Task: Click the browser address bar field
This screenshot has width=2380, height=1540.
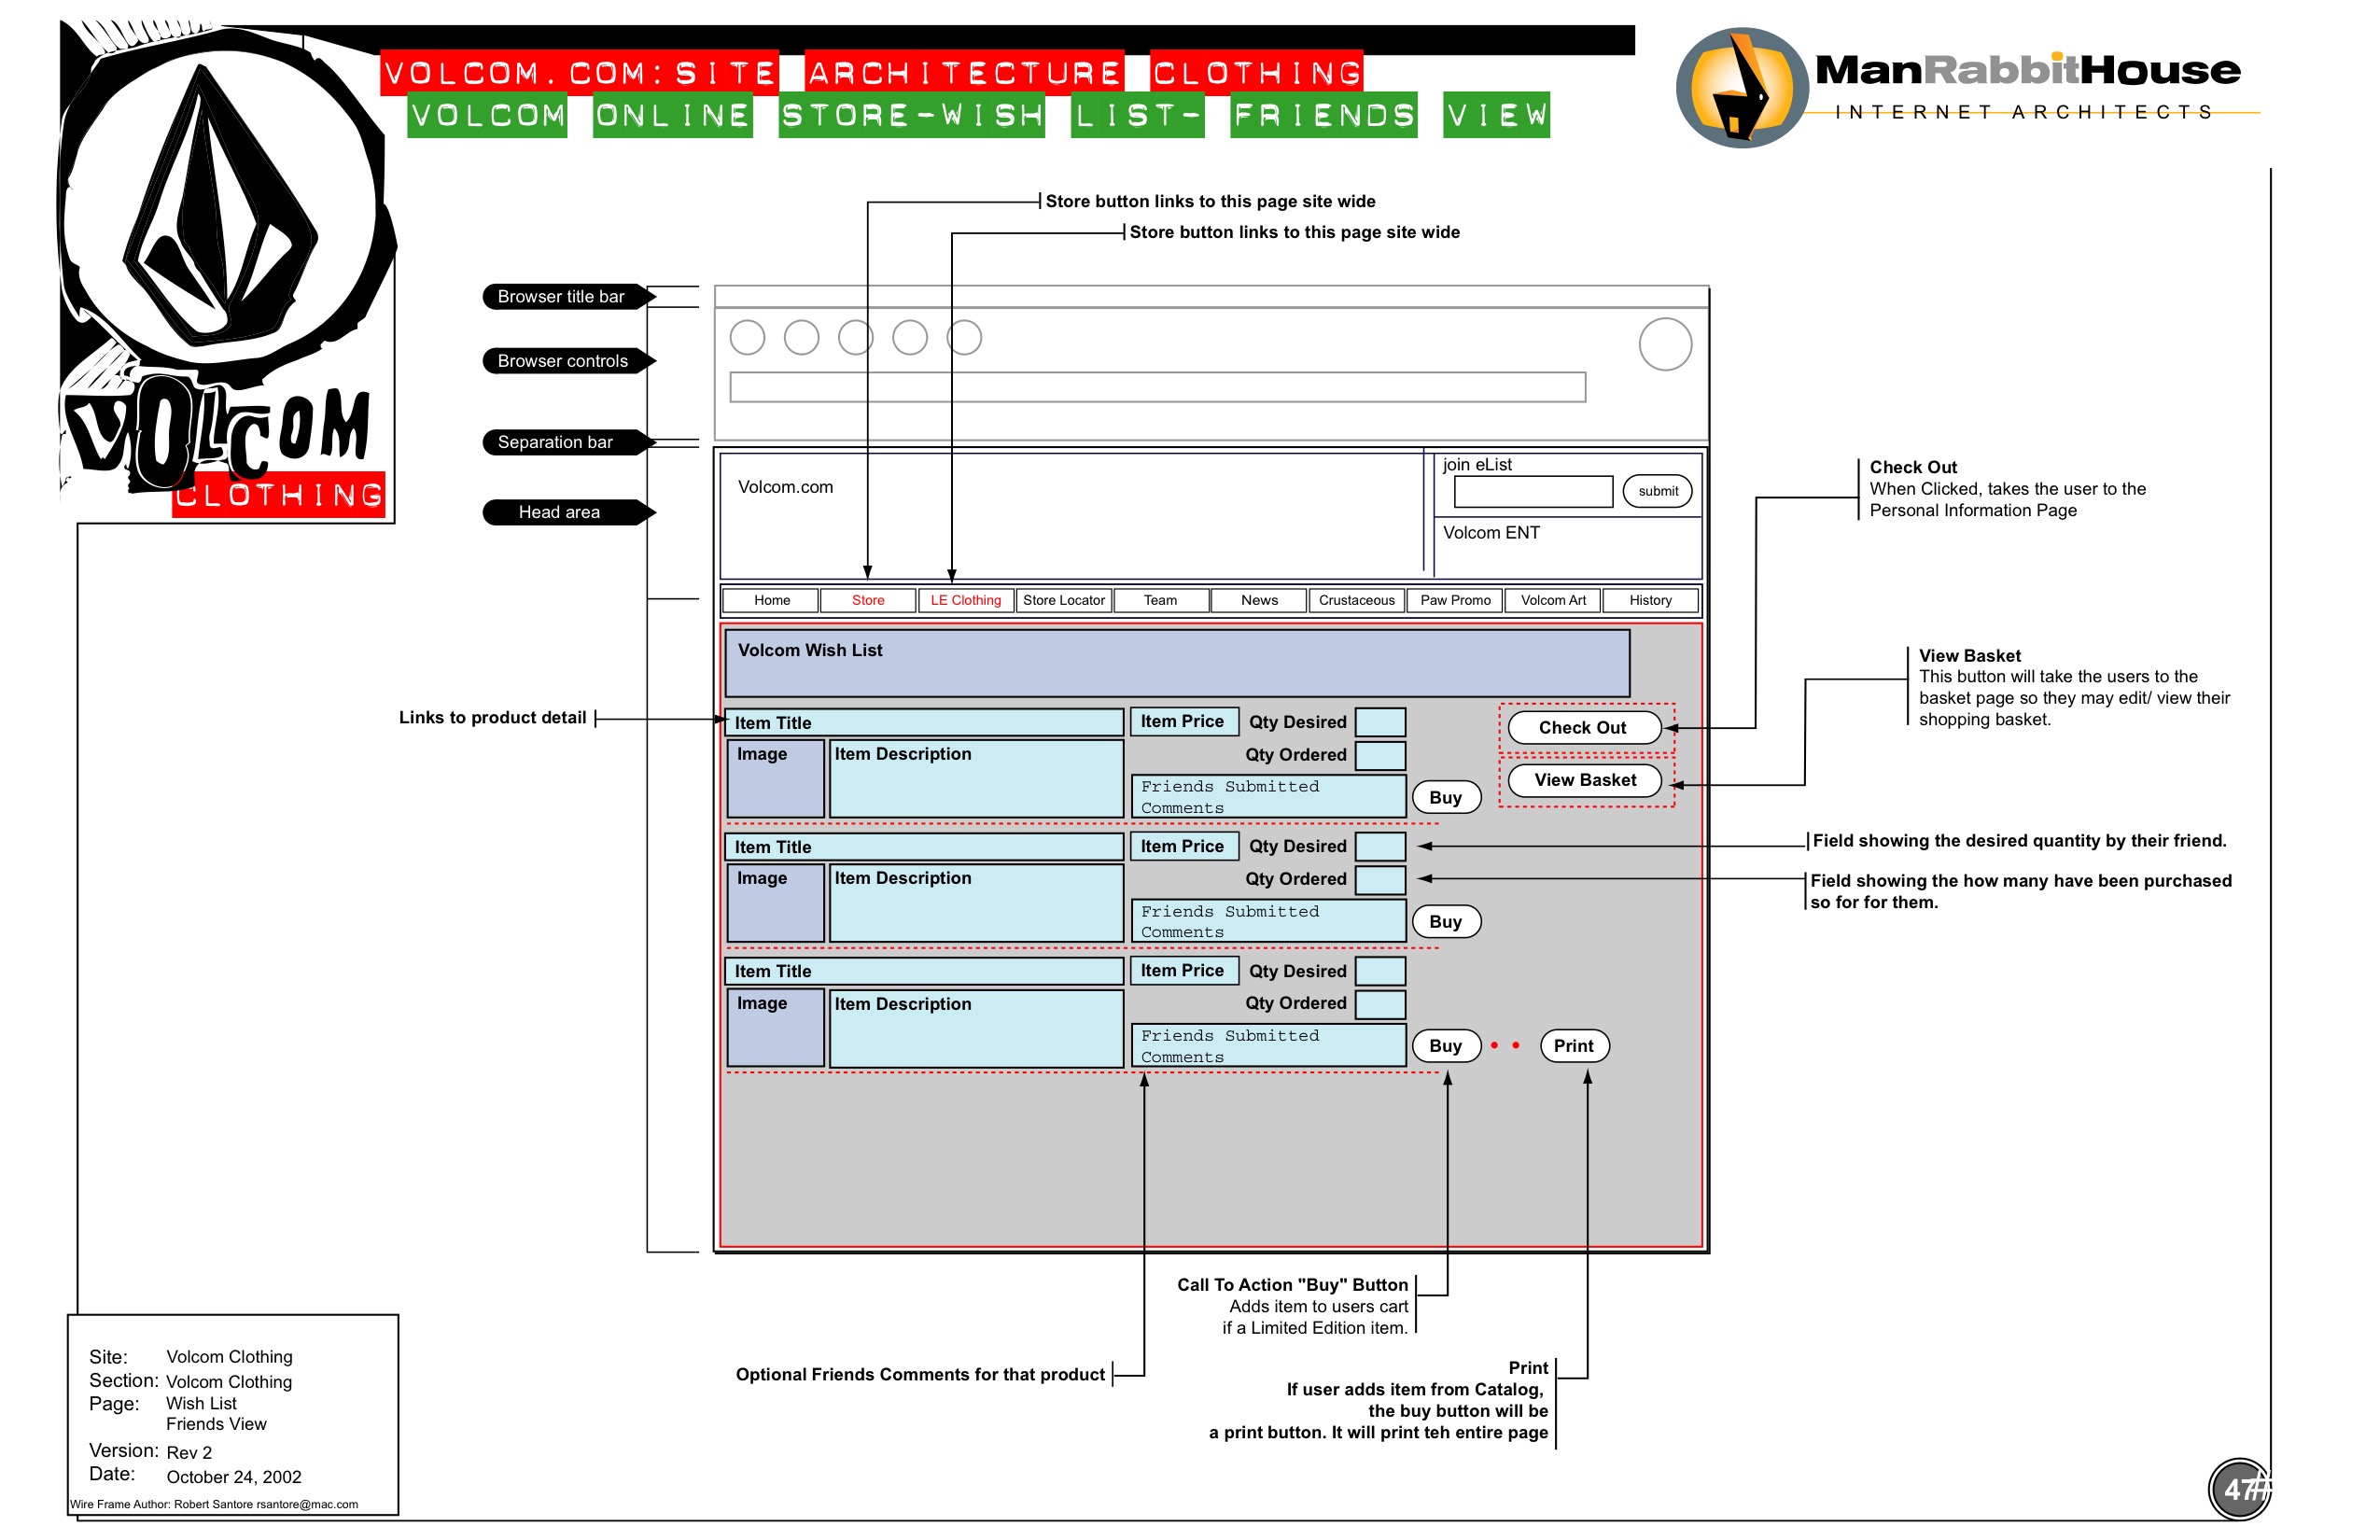Action: [x=1157, y=387]
